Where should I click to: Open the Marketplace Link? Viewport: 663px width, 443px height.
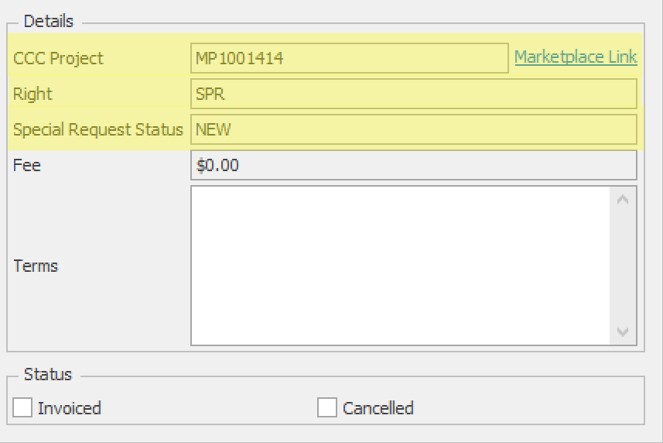(575, 57)
